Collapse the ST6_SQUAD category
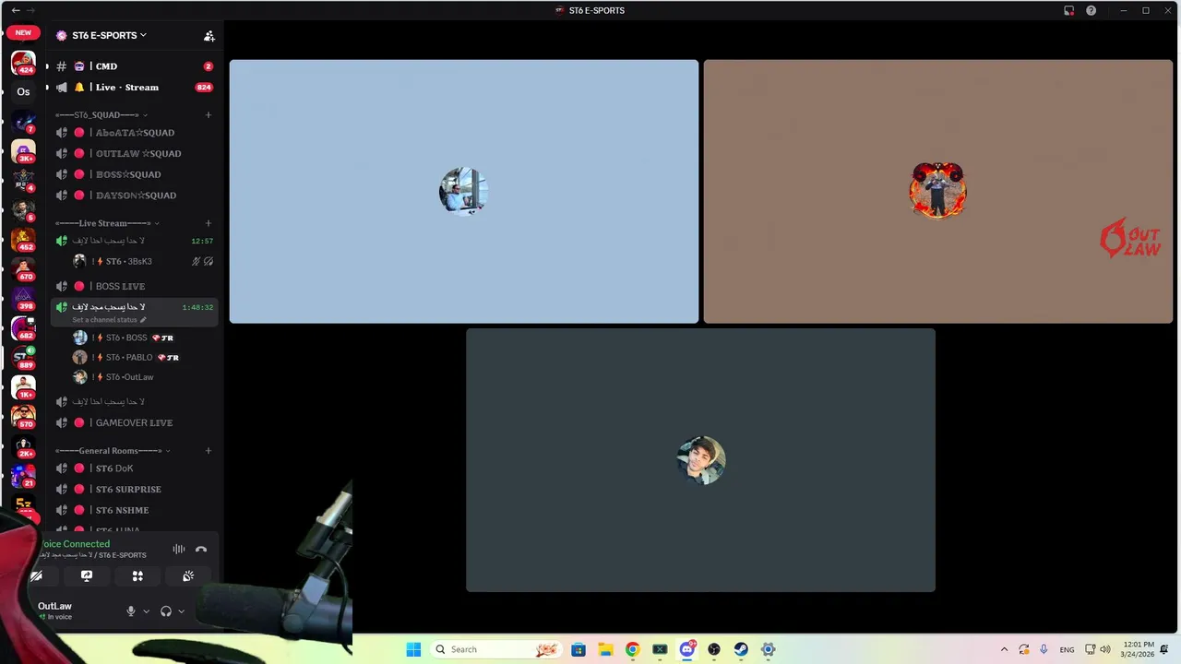 pos(101,115)
